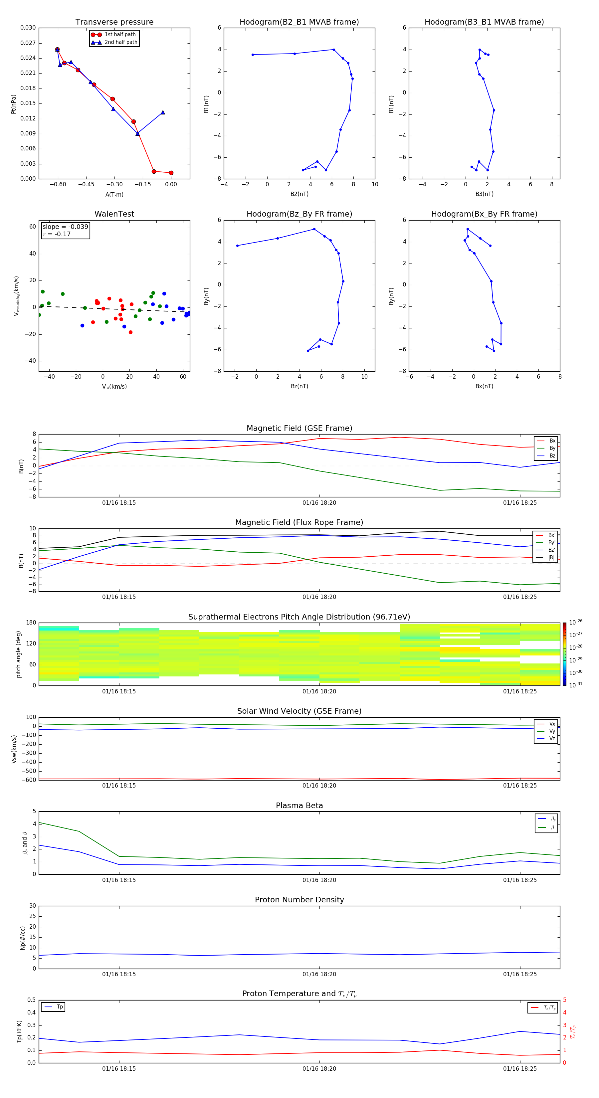Click the "V_A(km/s)" axis label in WalenTest

[114, 387]
